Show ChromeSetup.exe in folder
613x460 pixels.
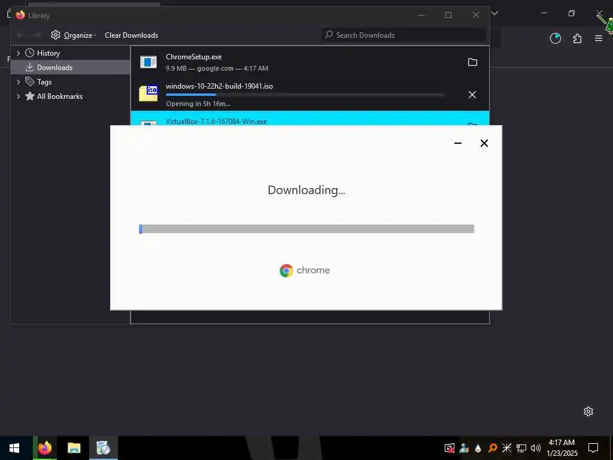point(472,62)
